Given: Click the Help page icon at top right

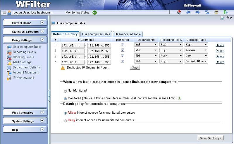Looking at the screenshot, I should [x=222, y=18].
